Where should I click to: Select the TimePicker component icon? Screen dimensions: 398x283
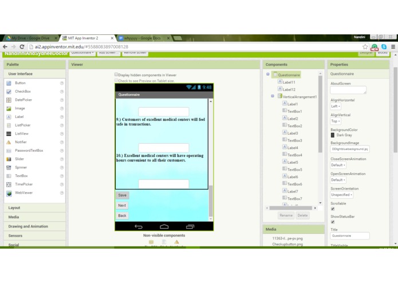[x=9, y=184]
